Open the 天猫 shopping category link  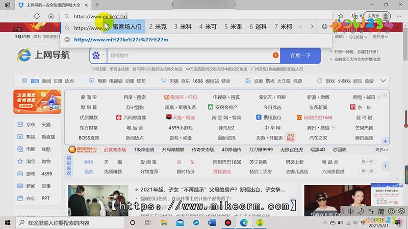(174, 81)
